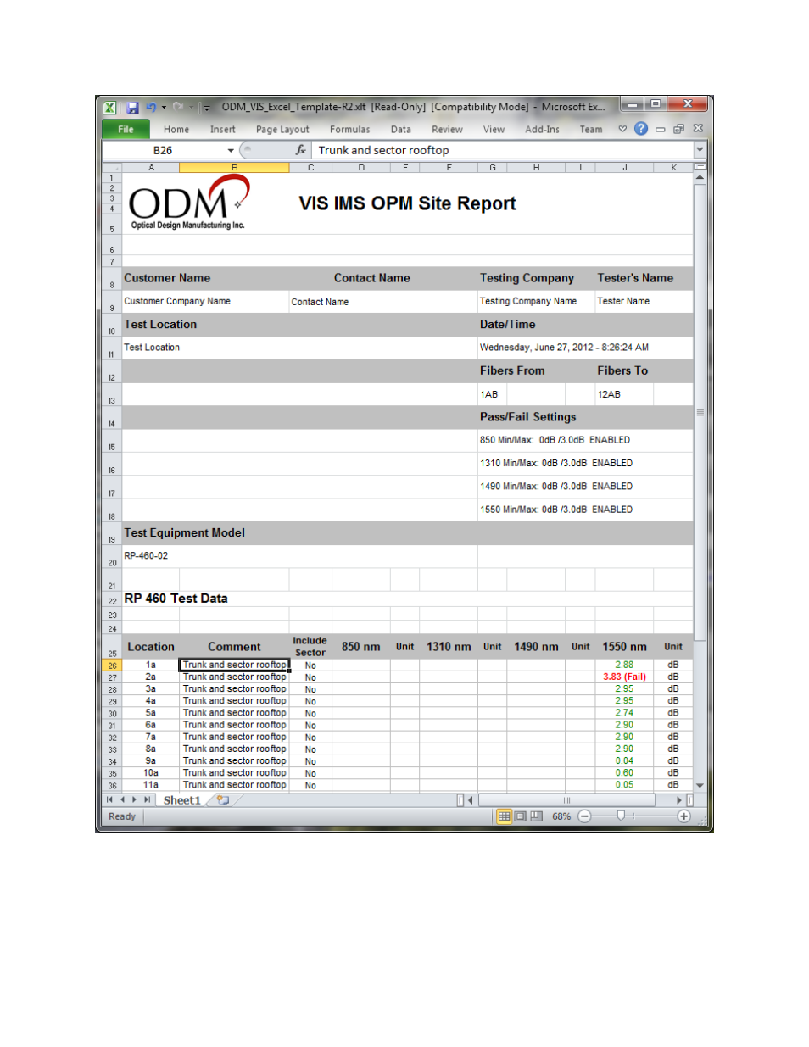
Task: Switch to Page Layout view in the status bar
Action: point(521,816)
